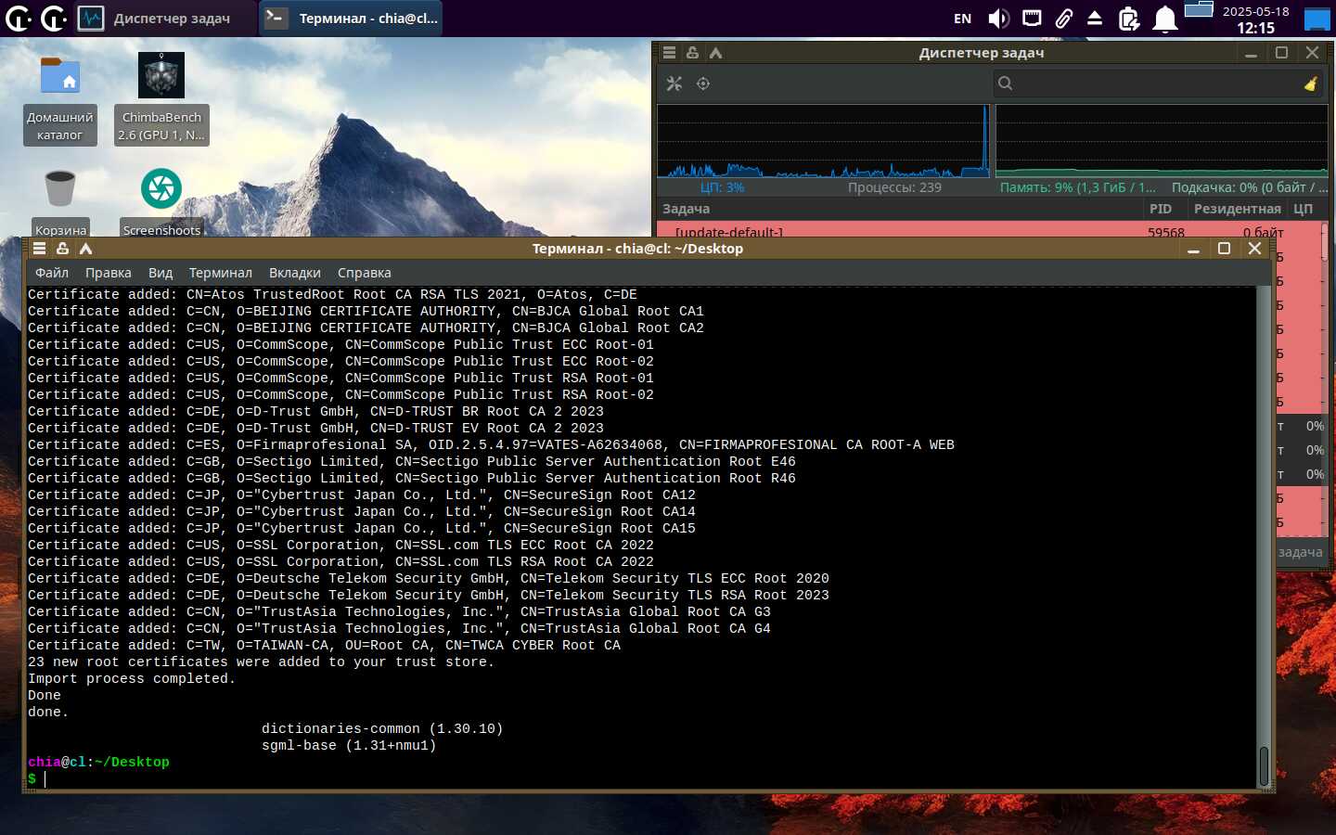Open the Терминал menu in the menu bar
Screen dimensions: 1336x835
[221, 273]
